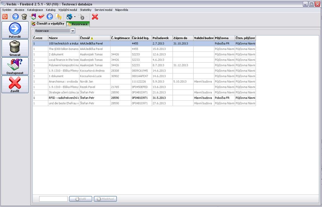Screen dimensions: 322x207
Task: Click the Předchozí button
Action: (x=105, y=199)
